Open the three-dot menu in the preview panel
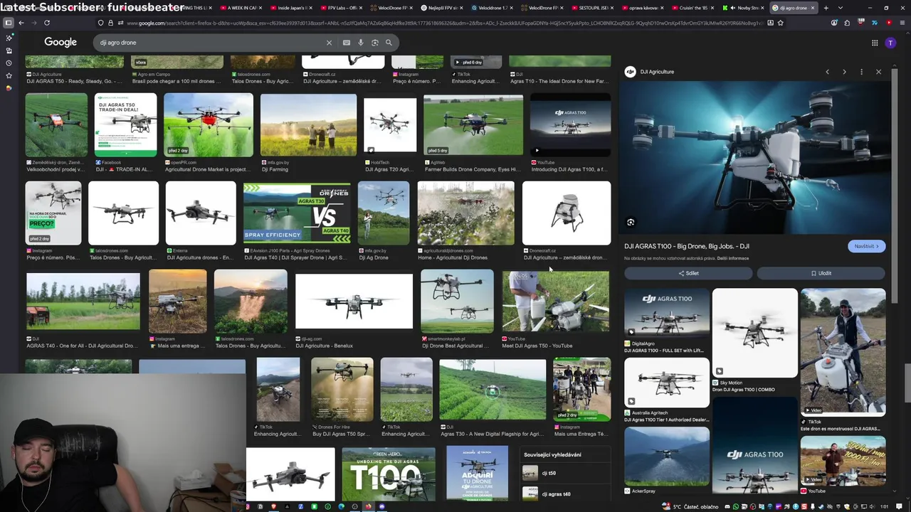Viewport: 911px width, 512px height. pos(861,72)
